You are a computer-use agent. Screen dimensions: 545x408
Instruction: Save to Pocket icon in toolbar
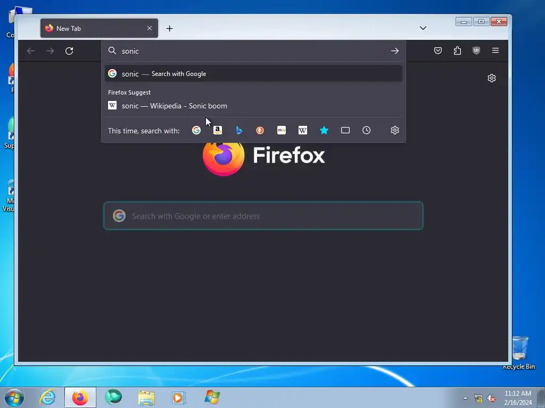[438, 50]
